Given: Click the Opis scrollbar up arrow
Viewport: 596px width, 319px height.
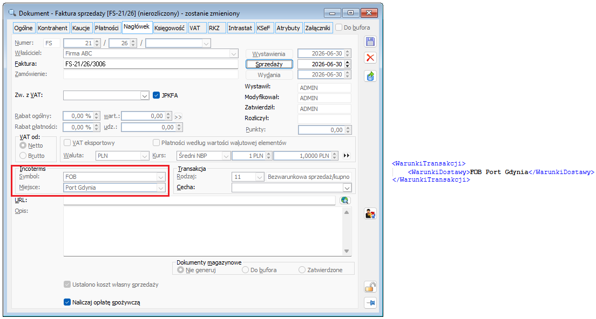Looking at the screenshot, I should pos(347,212).
